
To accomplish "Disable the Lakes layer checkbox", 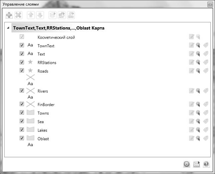I will (22, 130).
